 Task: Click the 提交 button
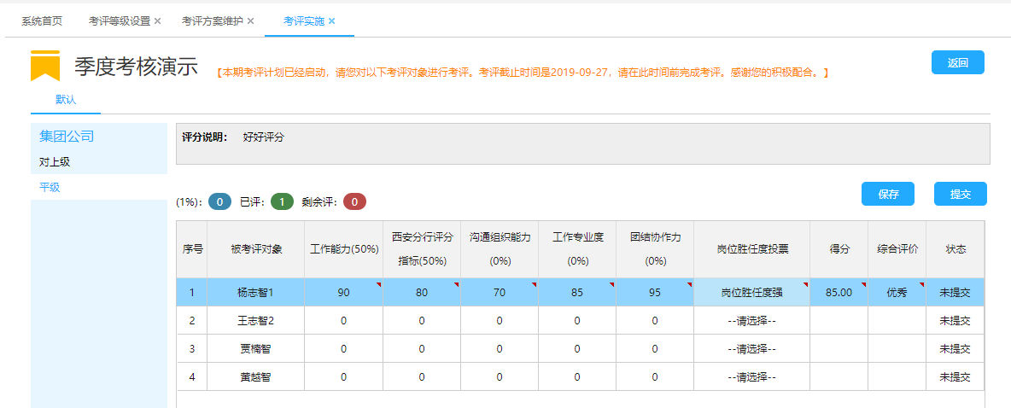pyautogui.click(x=960, y=194)
